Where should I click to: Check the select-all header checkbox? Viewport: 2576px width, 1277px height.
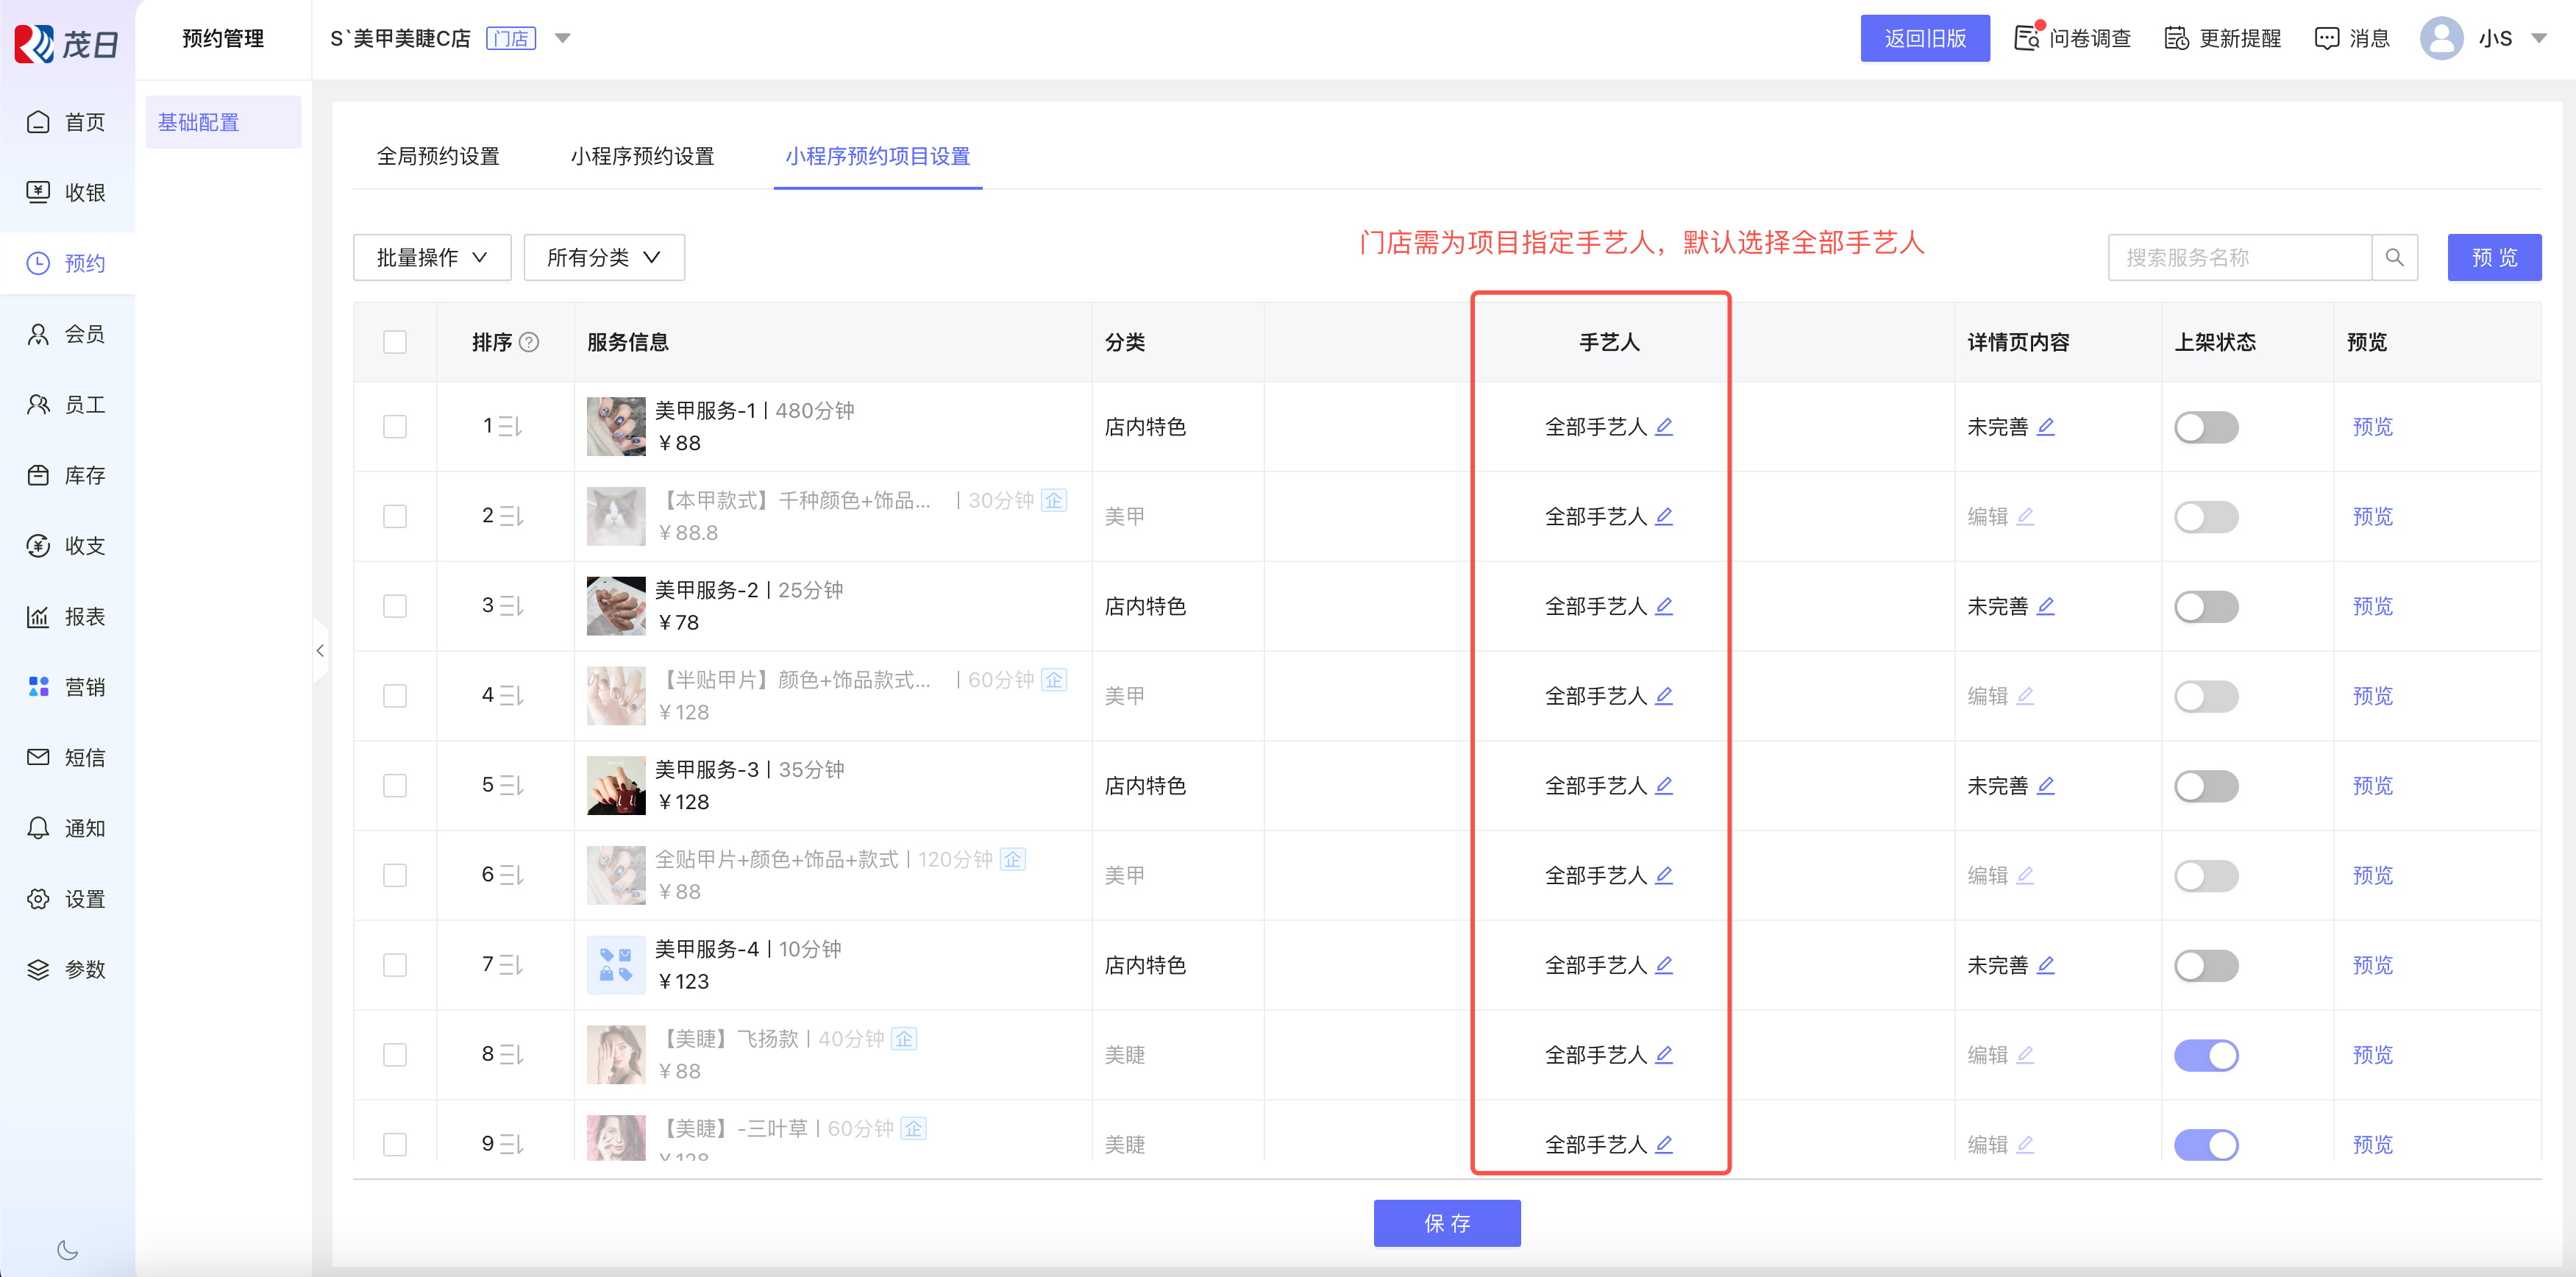click(395, 343)
